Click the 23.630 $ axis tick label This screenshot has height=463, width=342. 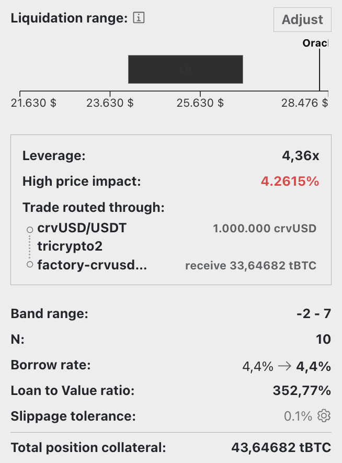click(x=110, y=103)
